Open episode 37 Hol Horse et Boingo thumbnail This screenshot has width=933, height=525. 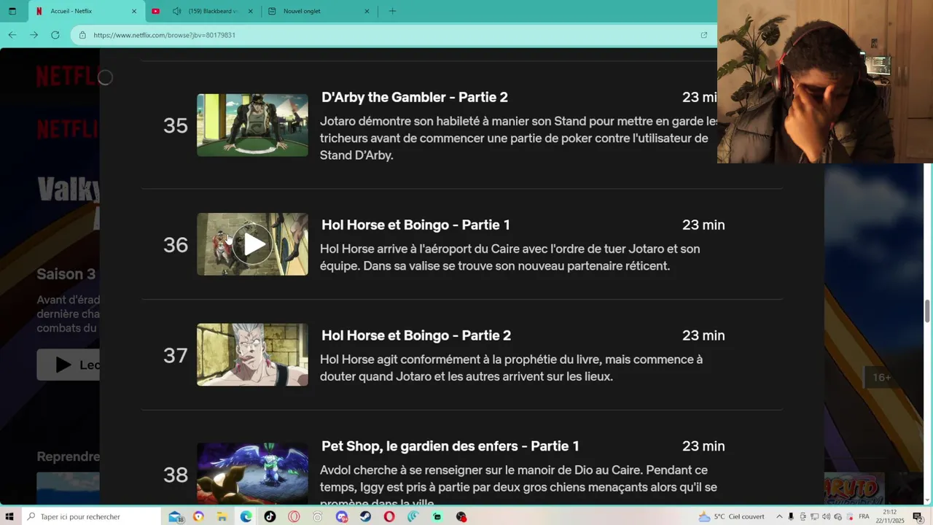coord(252,355)
